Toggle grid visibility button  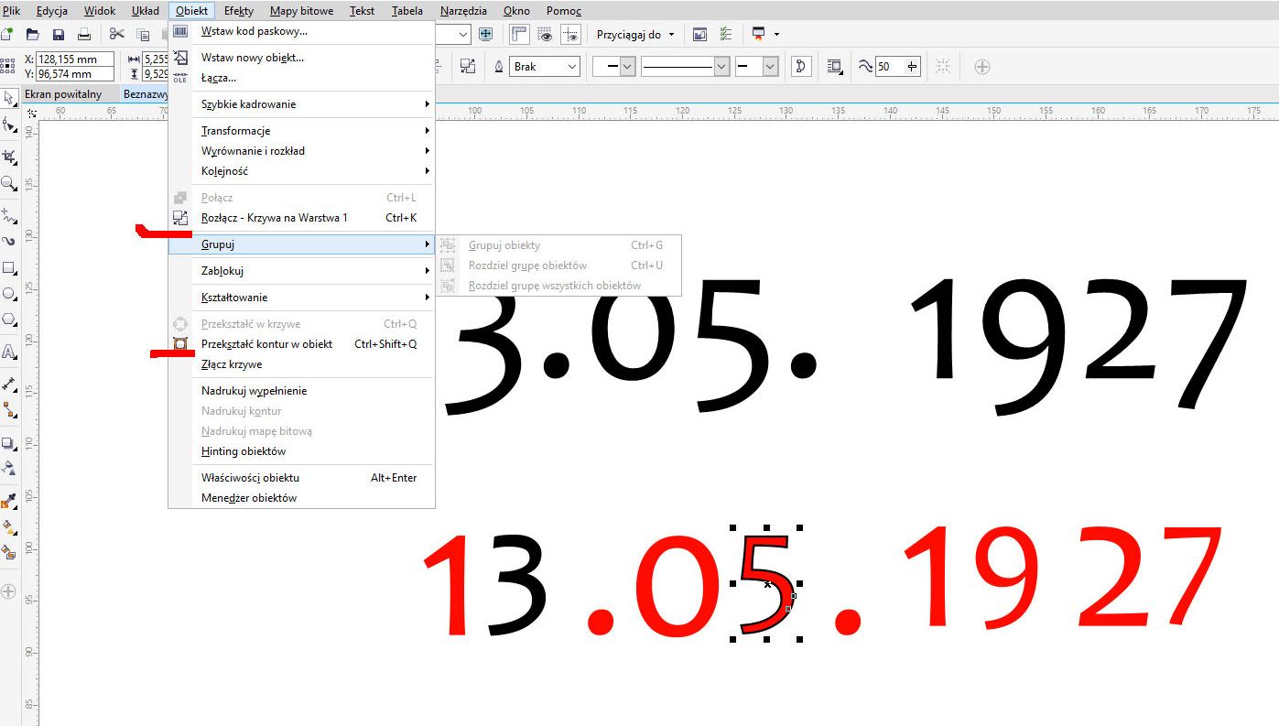point(546,35)
